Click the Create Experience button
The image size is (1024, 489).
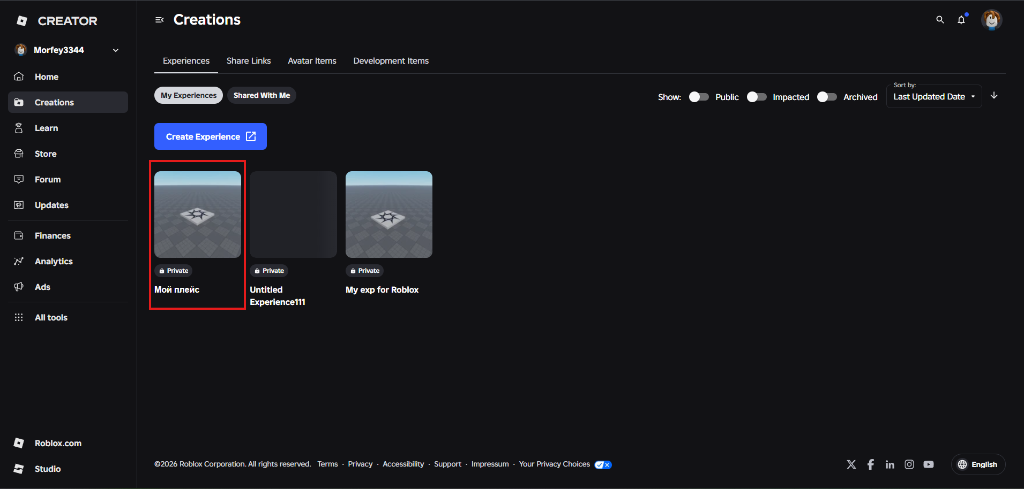pos(211,136)
